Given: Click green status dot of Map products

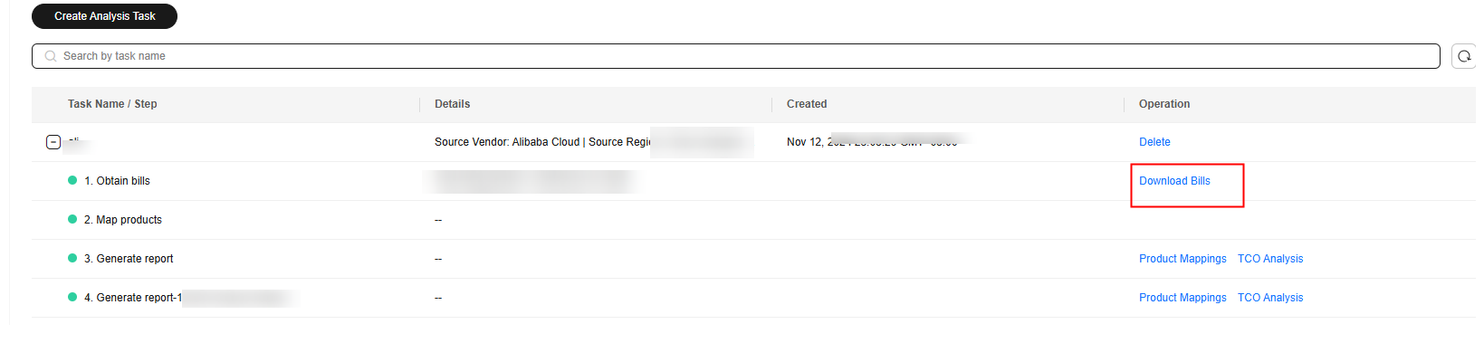Looking at the screenshot, I should 72,219.
